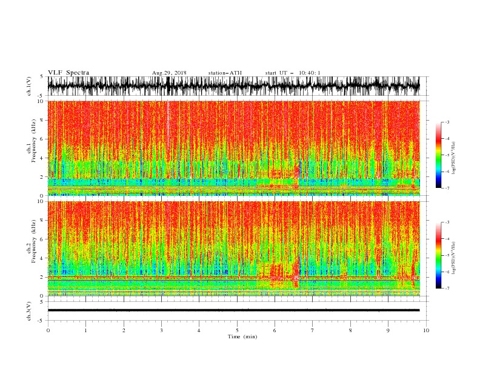Click the "5" tick of ch.1(V) axis
The height and width of the screenshot is (371, 480).
42,76
